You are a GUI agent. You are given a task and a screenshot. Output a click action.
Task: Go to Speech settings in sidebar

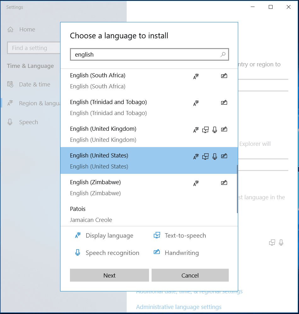(28, 122)
